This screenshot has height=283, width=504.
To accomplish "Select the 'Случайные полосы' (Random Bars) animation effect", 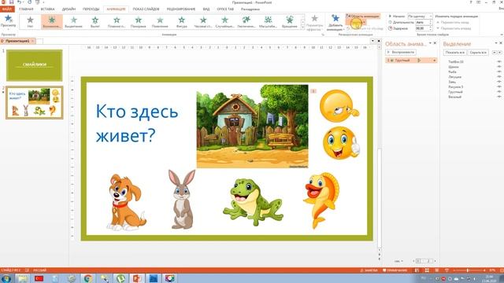I will point(224,22).
